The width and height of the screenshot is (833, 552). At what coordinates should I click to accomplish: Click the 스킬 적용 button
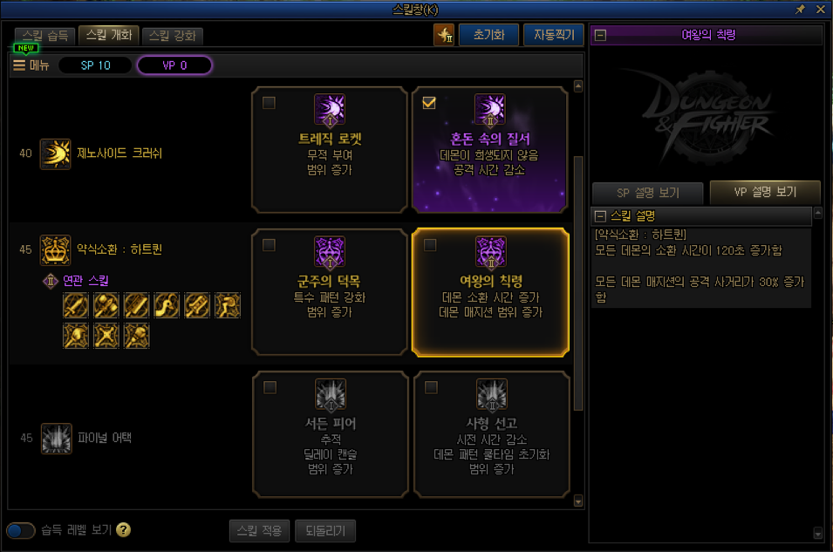point(259,531)
